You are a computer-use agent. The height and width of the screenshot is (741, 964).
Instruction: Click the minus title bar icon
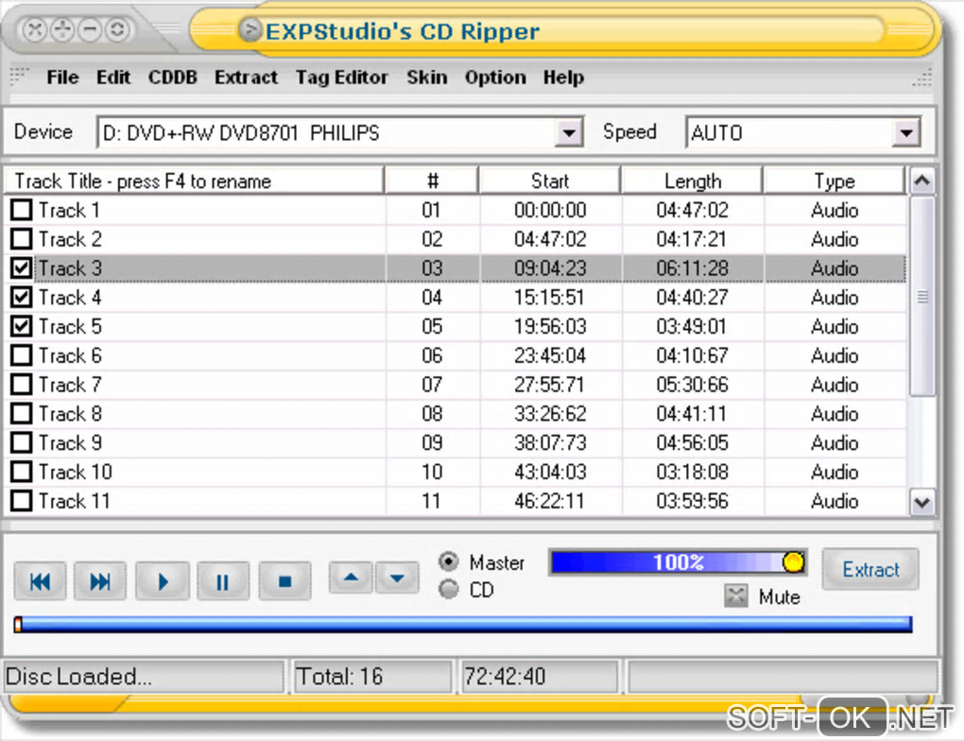click(90, 29)
